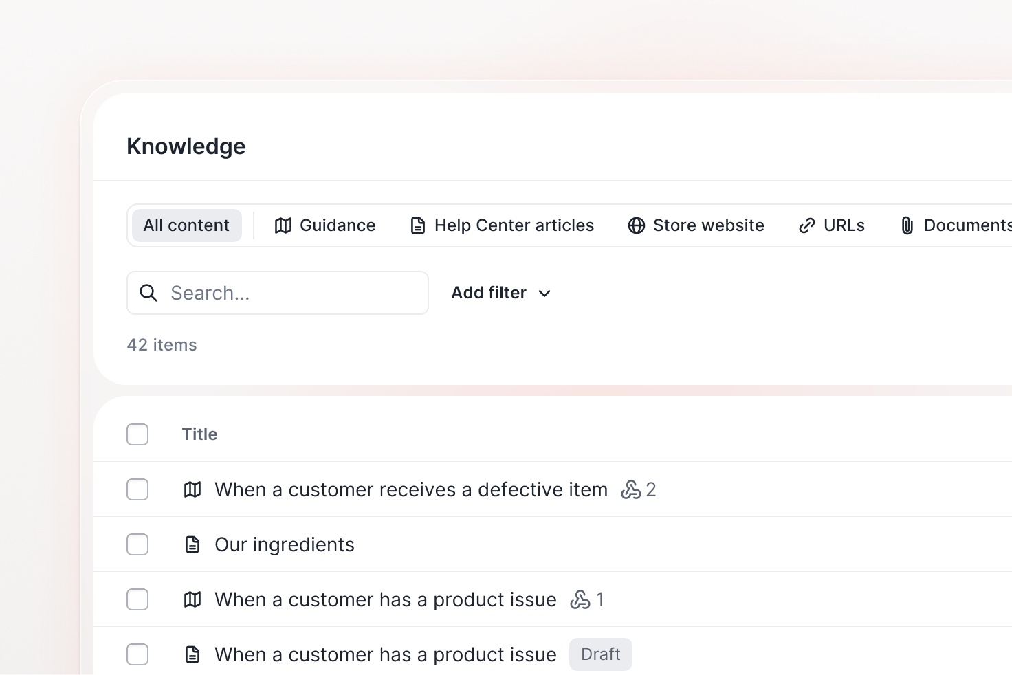Screen dimensions: 1012x675
Task: Click the map icon beside product issue guidance
Action: 192,599
